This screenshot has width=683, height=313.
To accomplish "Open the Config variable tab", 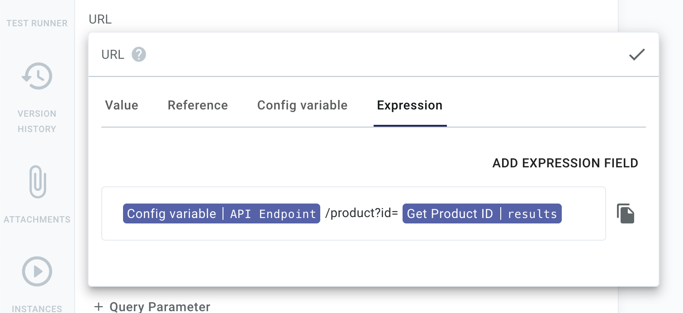I will click(302, 105).
